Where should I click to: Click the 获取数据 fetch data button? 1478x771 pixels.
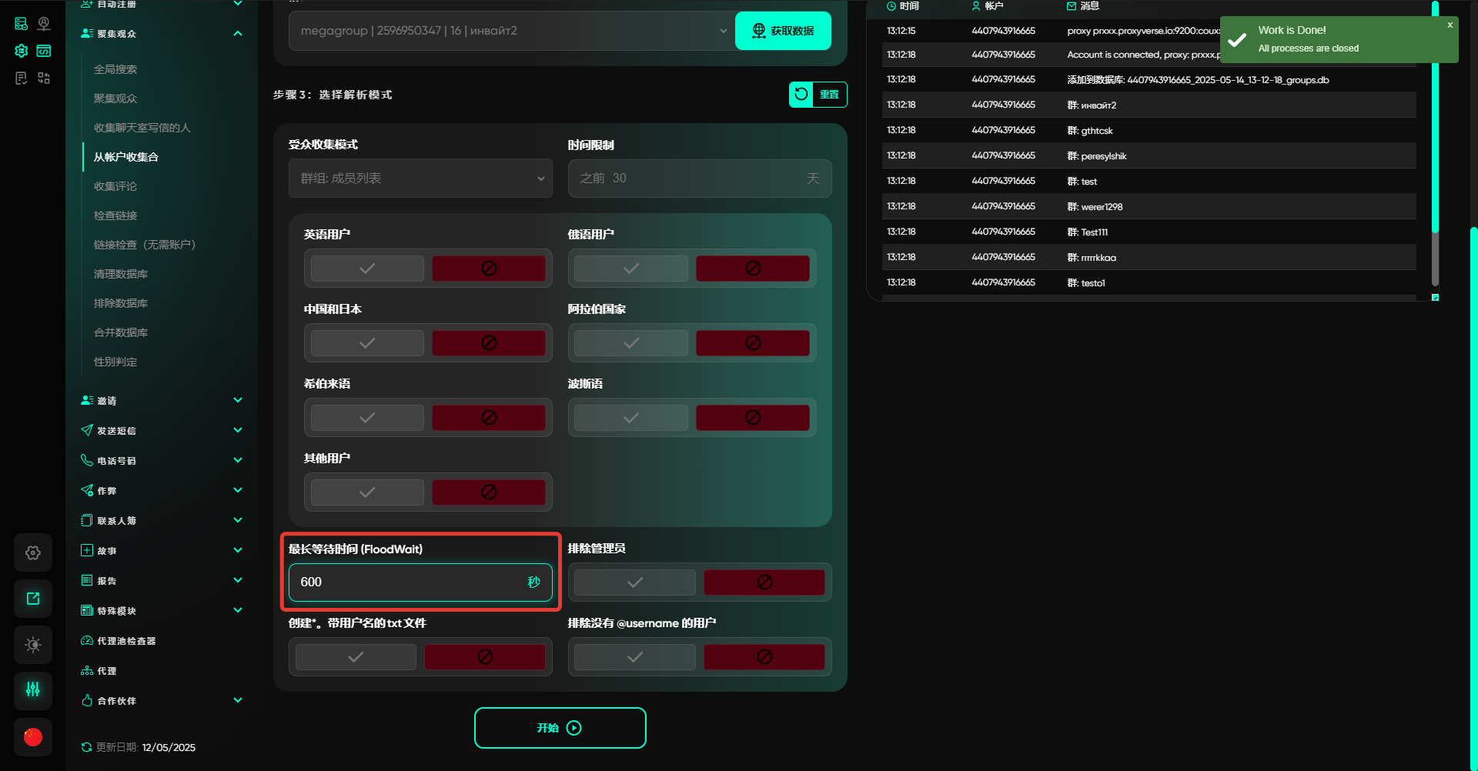point(783,31)
